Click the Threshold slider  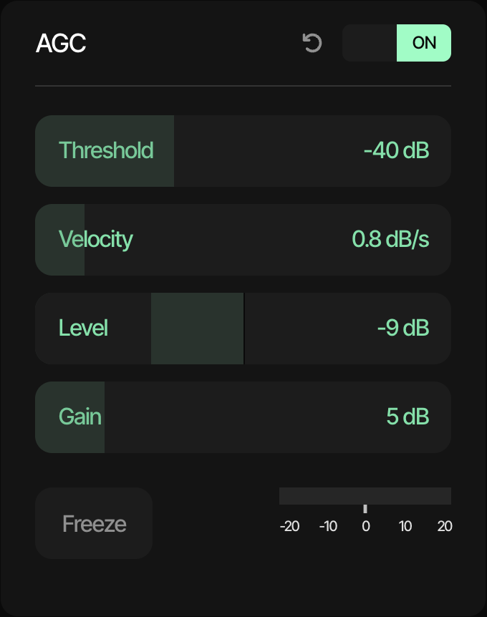(243, 151)
